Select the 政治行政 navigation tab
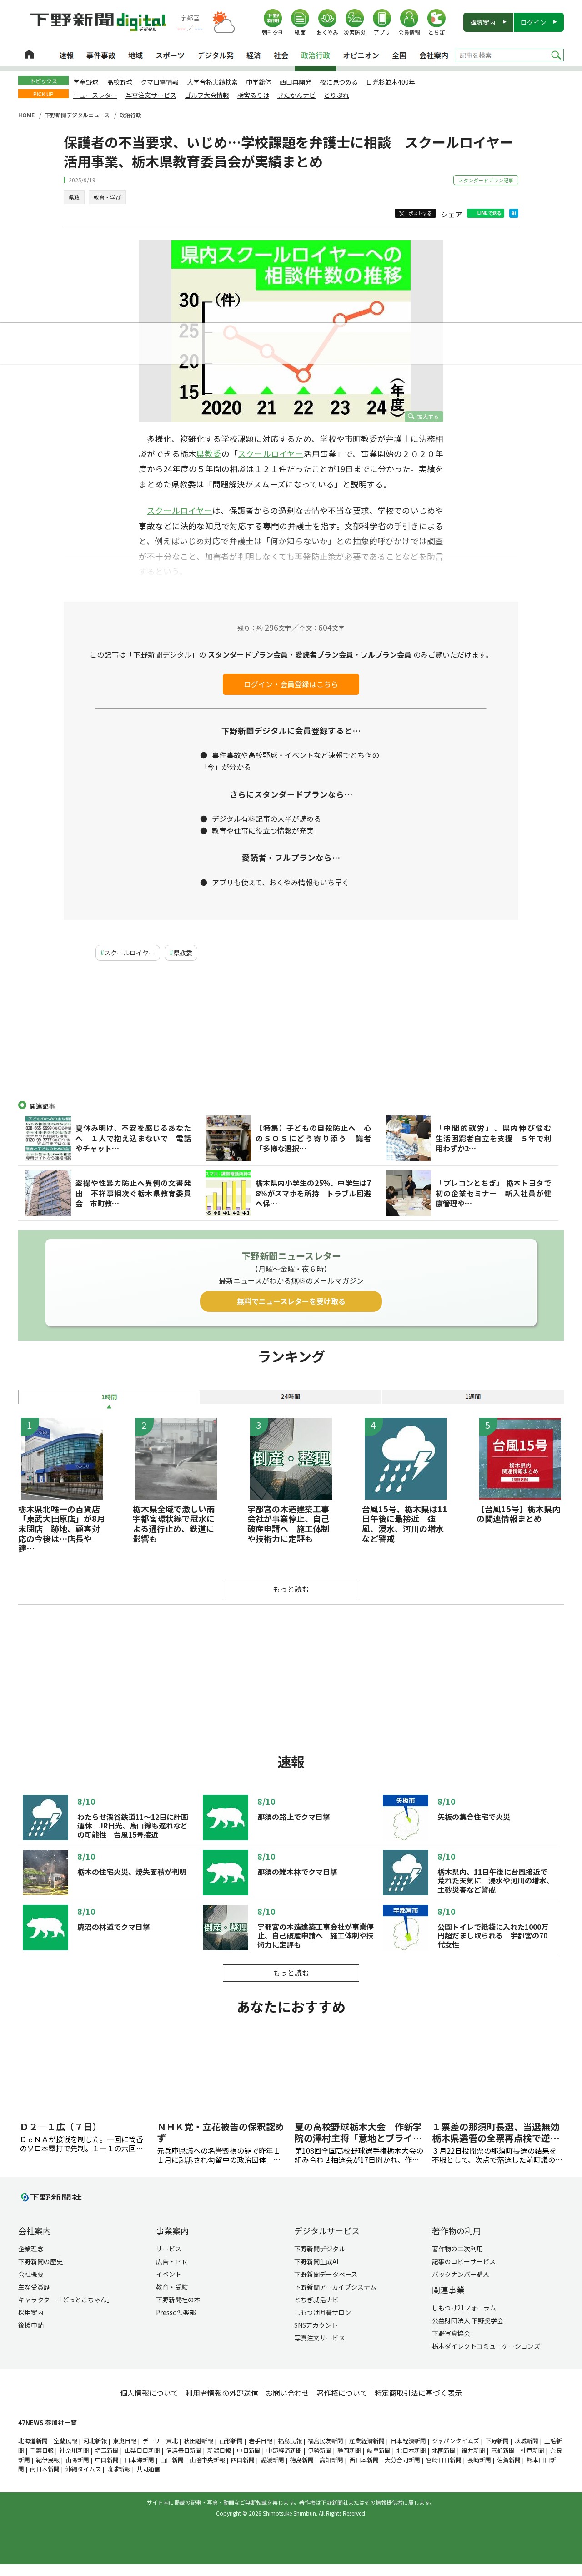Image resolution: width=582 pixels, height=2576 pixels. pos(315,56)
